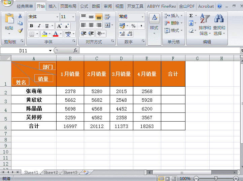Click the insert function fx icon
This screenshot has height=181, width=243.
pyautogui.click(x=75, y=50)
